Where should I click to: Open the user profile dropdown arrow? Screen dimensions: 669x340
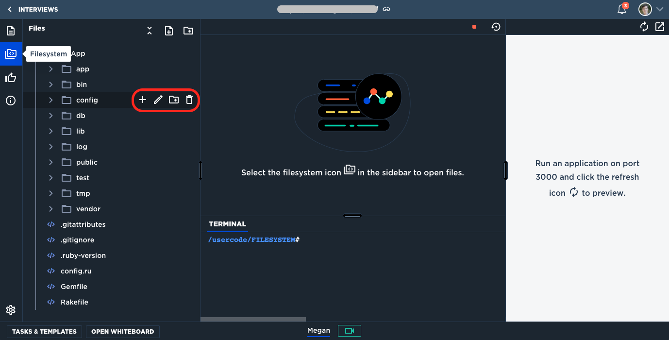coord(660,9)
